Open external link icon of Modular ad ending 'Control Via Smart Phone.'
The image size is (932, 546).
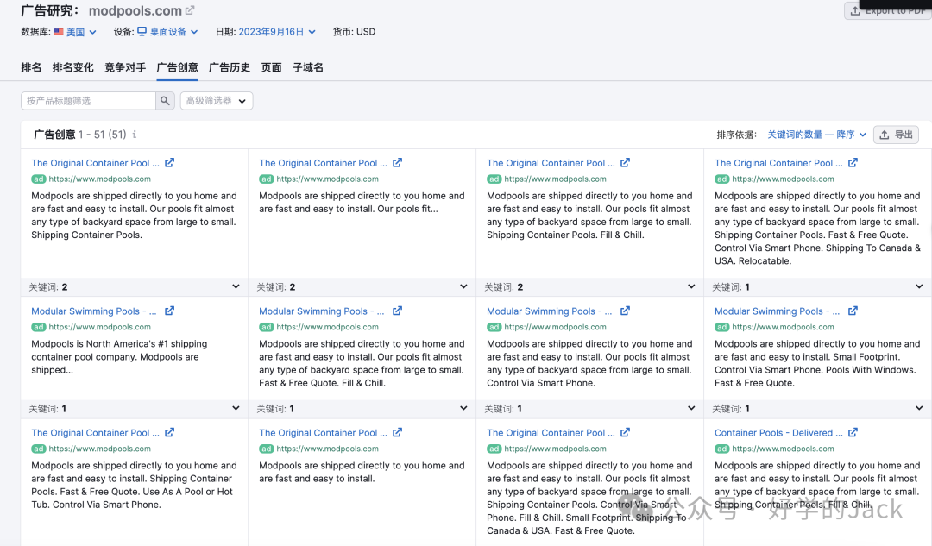point(625,311)
